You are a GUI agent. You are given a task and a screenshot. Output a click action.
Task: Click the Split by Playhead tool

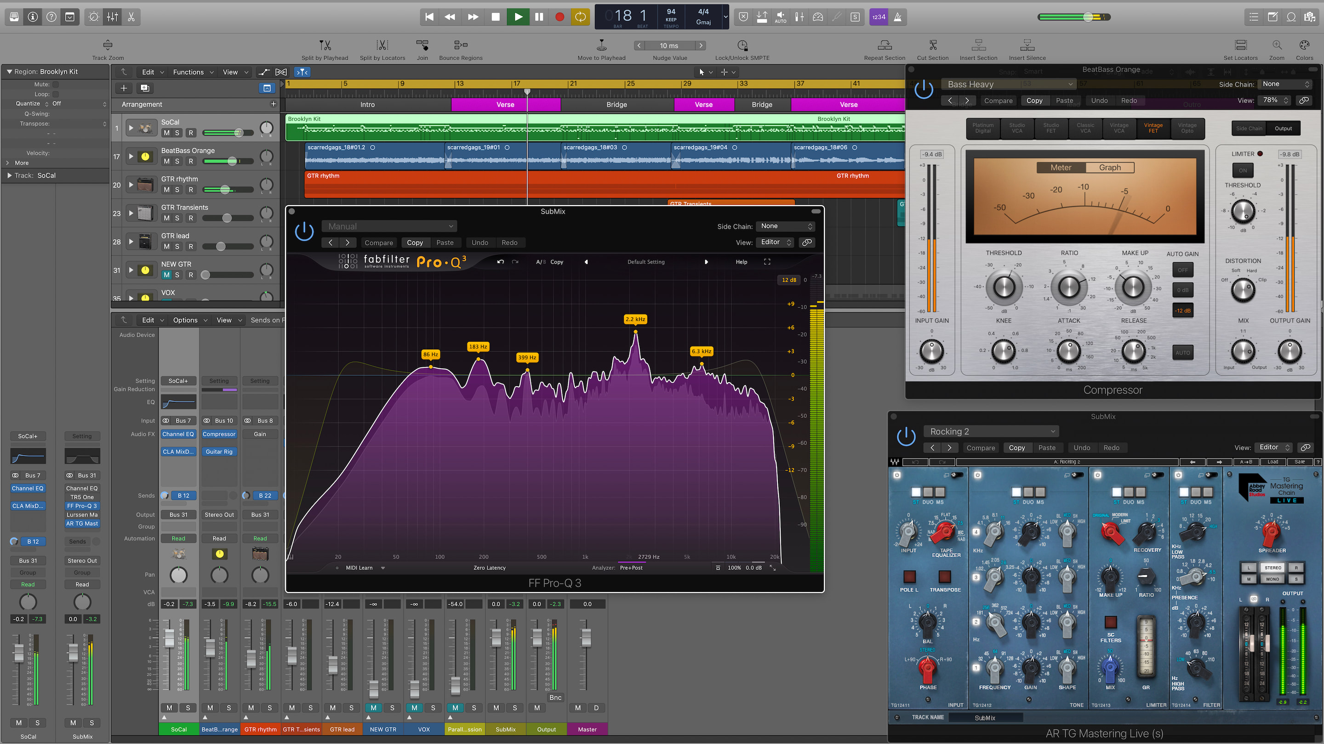[x=325, y=50]
